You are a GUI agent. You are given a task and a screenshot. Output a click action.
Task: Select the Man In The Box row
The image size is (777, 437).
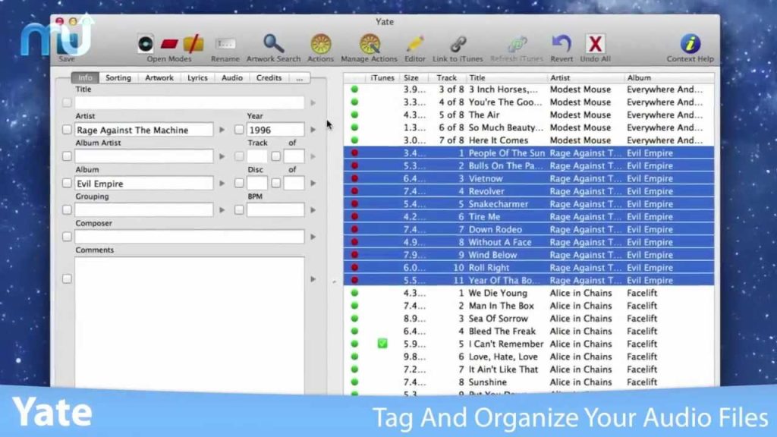point(529,306)
